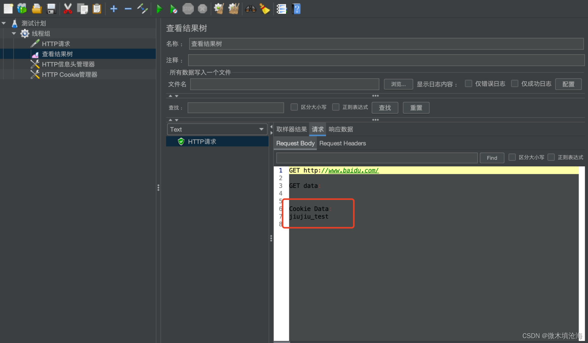This screenshot has width=588, height=343.
Task: Click the Shutdown round X icon
Action: coord(202,9)
